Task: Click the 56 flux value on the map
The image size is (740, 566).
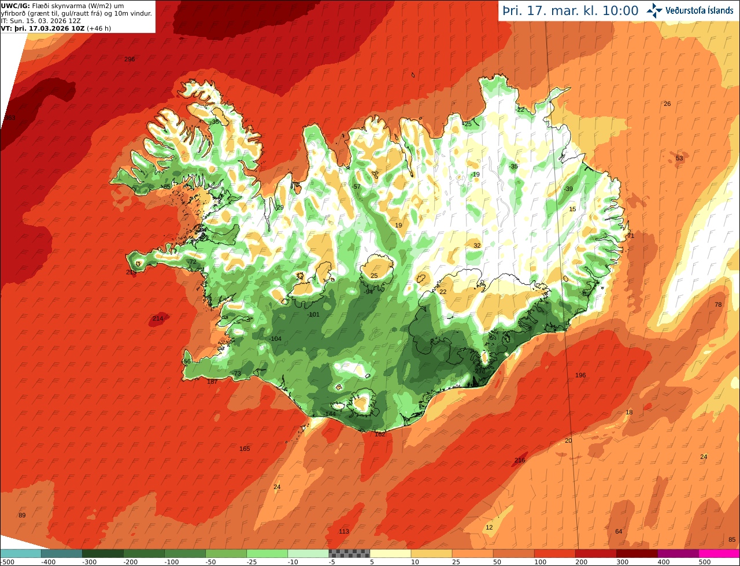Action: pos(187,361)
